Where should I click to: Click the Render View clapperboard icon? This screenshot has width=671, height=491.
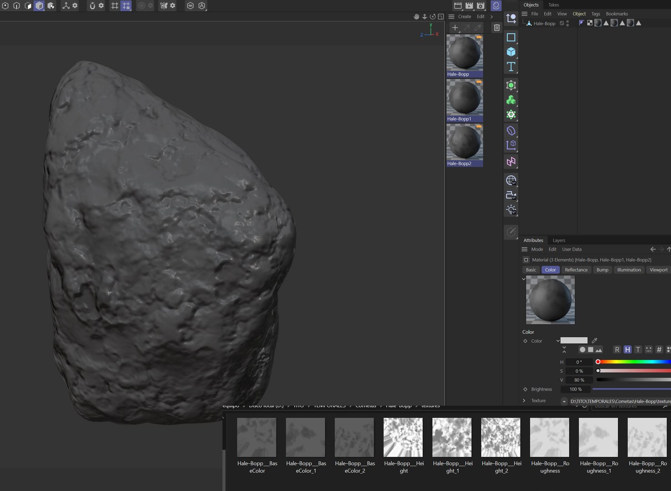tap(458, 5)
